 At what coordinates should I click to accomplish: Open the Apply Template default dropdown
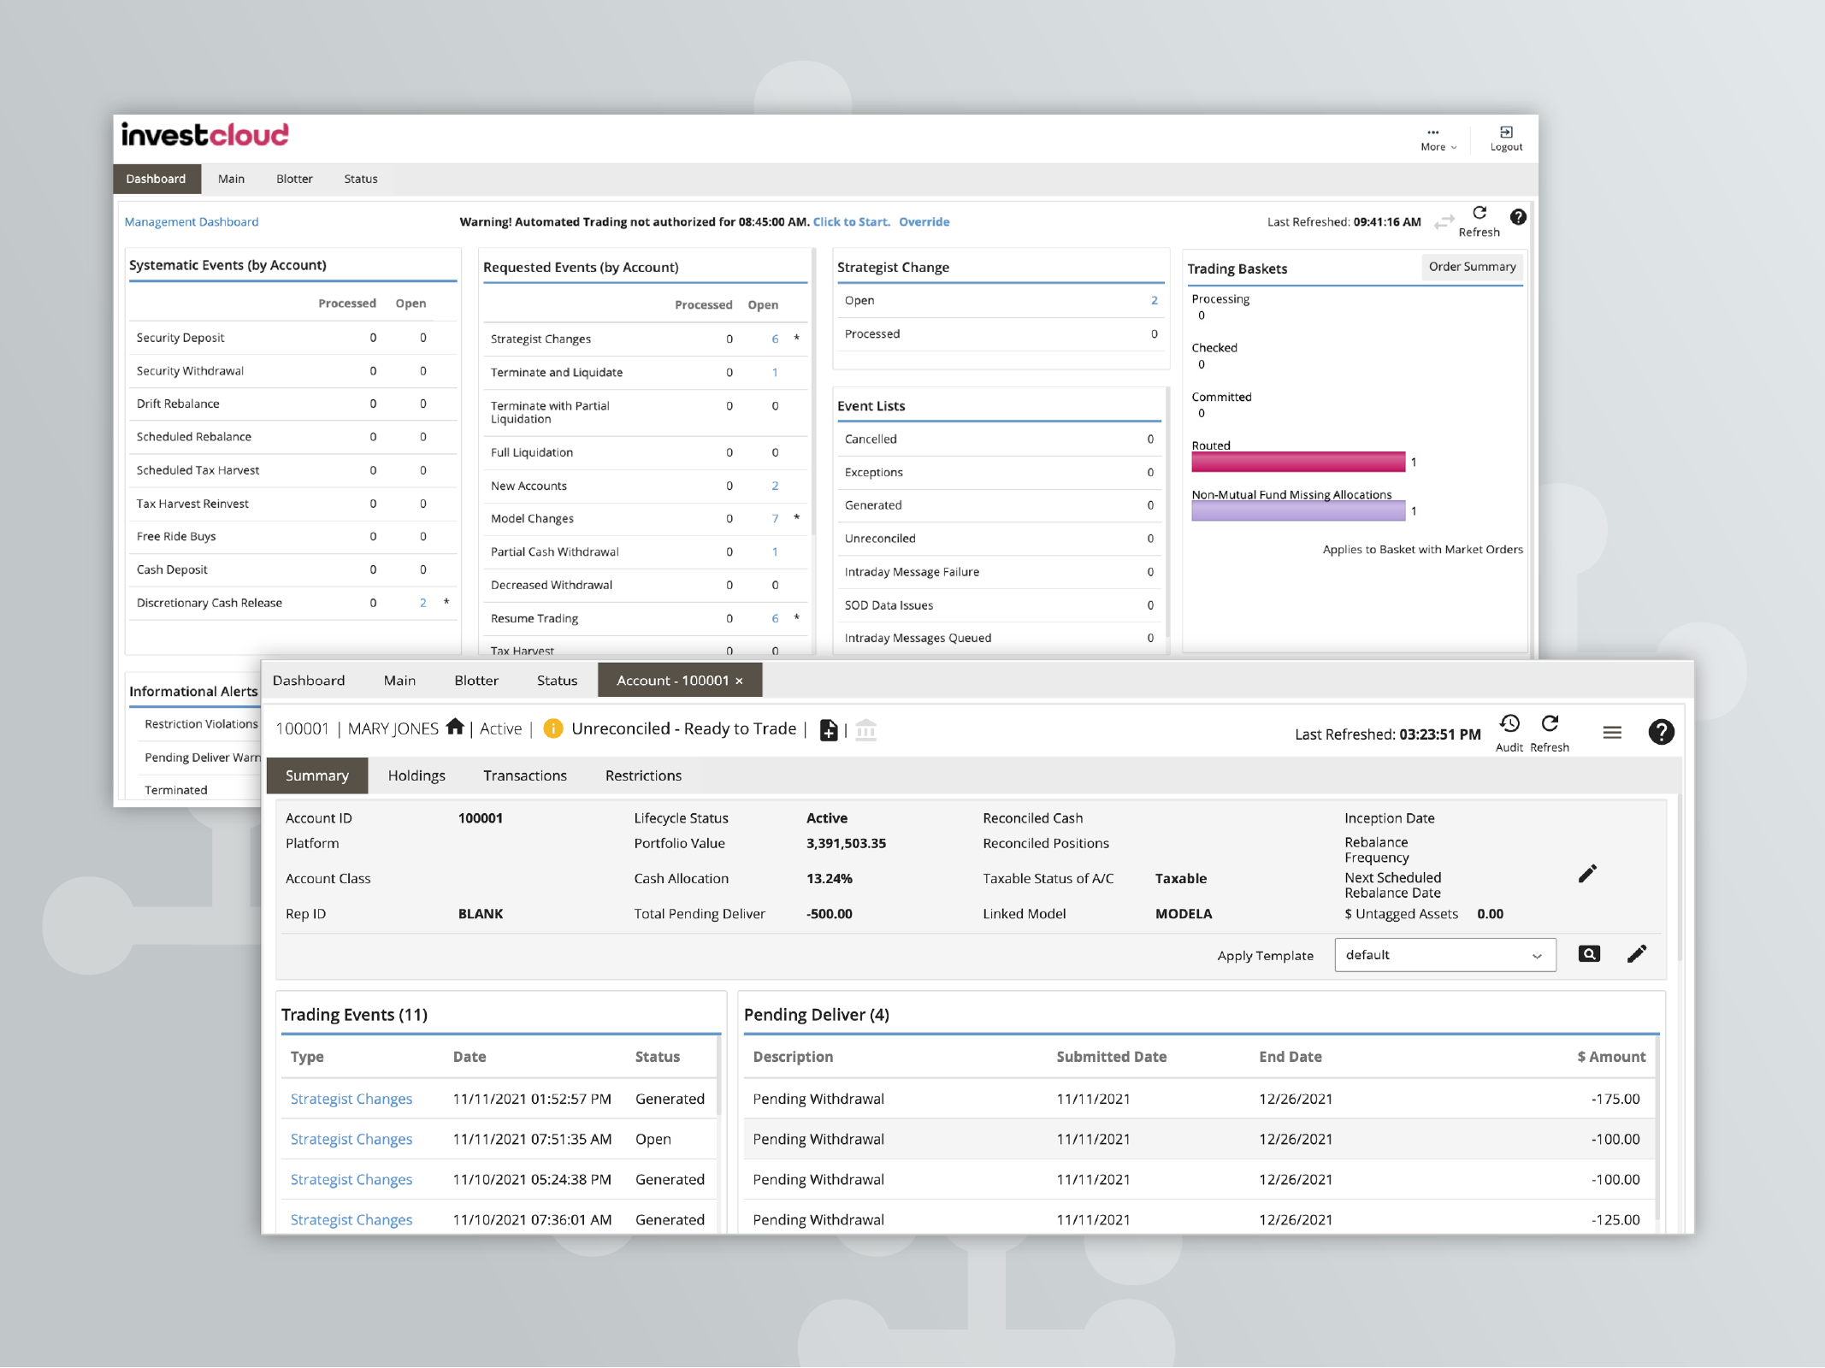[1444, 955]
